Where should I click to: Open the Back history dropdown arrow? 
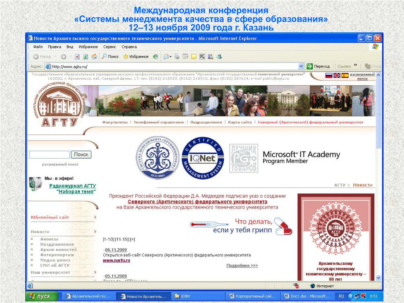click(55, 57)
